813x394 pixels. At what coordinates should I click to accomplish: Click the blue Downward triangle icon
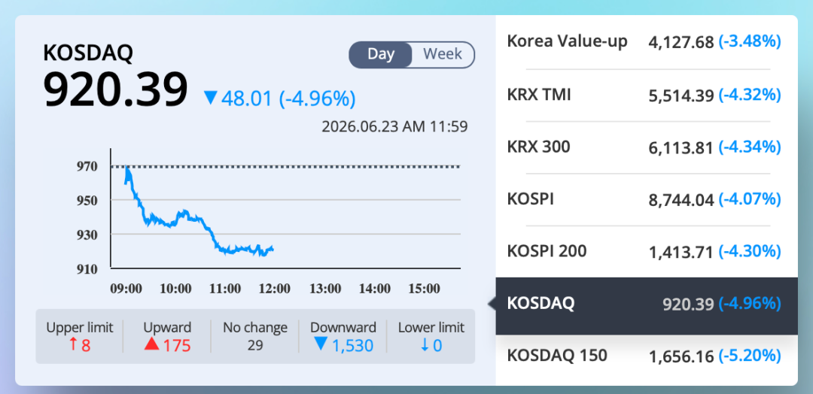pos(321,344)
